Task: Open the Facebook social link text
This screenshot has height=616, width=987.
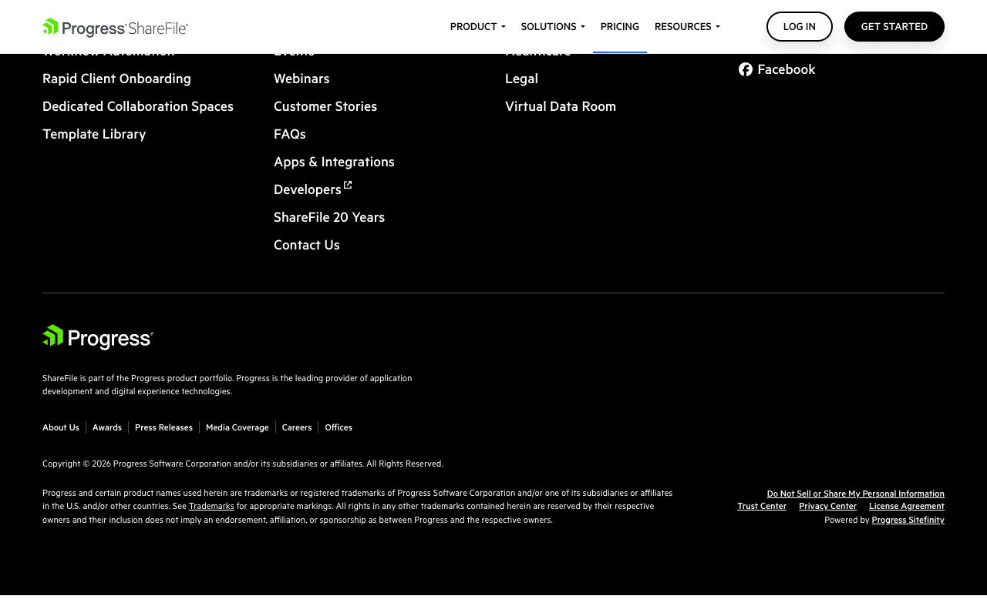Action: (787, 69)
